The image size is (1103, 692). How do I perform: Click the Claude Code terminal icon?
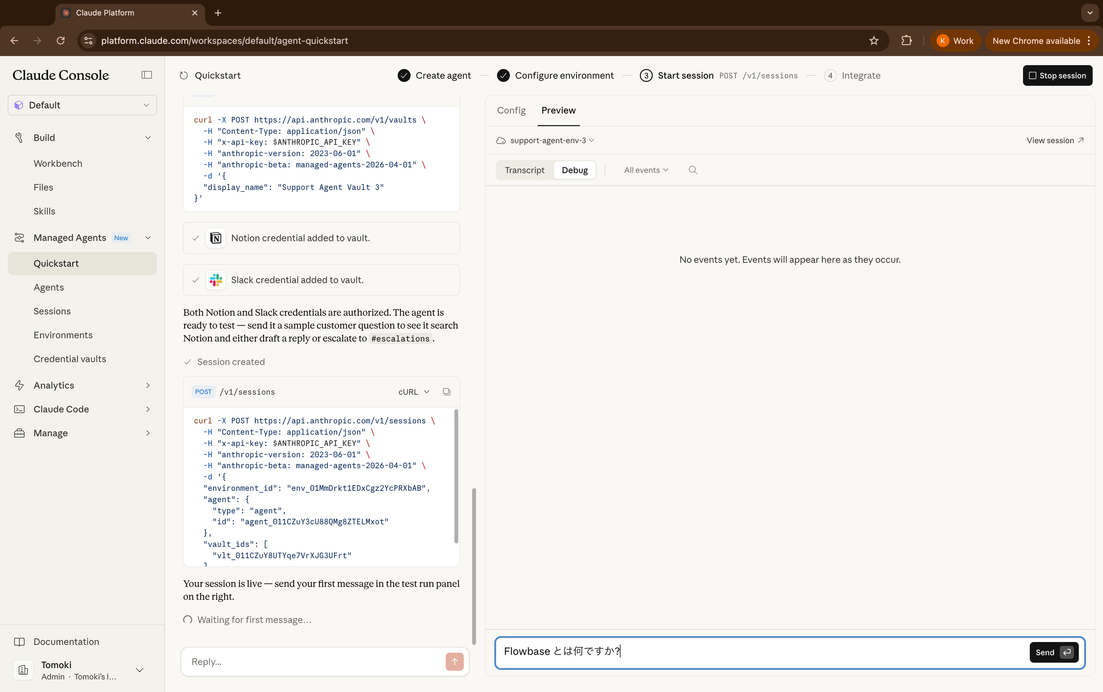tap(19, 409)
